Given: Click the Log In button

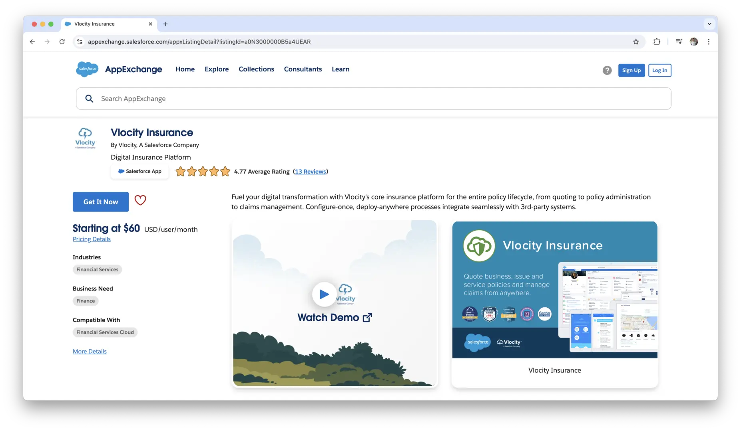Looking at the screenshot, I should coord(660,70).
